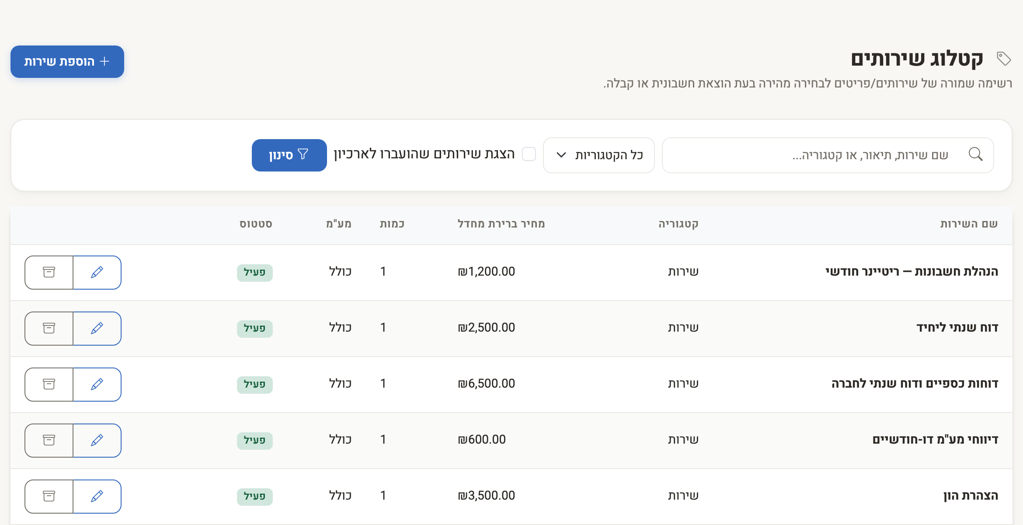Viewport: 1023px width, 525px height.
Task: Click the שם השירות column header
Action: pyautogui.click(x=969, y=224)
